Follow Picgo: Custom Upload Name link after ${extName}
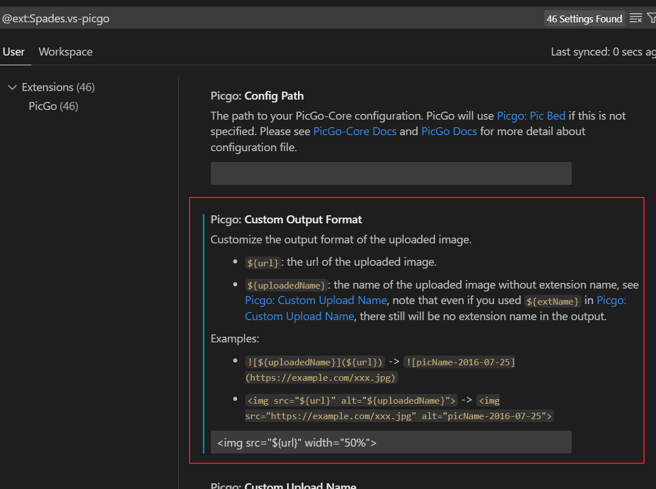Viewport: 656px width, 489px height. pyautogui.click(x=435, y=308)
